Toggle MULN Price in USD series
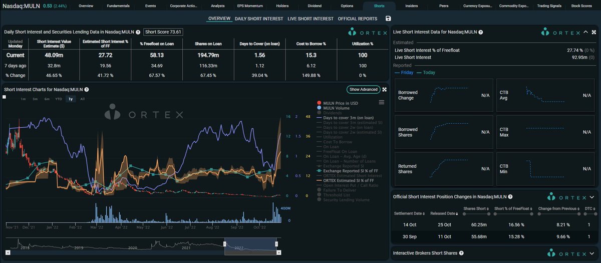The height and width of the screenshot is (263, 601). 340,103
